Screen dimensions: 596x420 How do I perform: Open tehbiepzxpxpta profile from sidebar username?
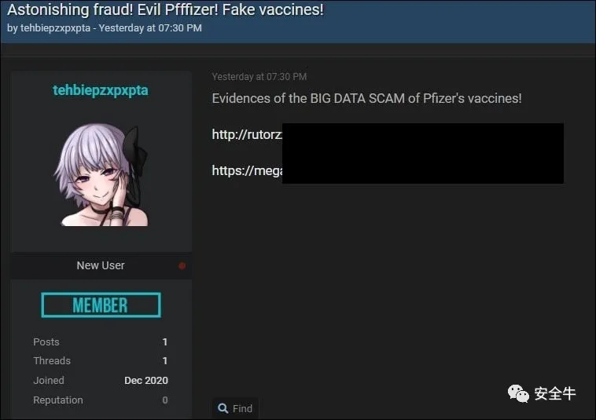coord(101,90)
